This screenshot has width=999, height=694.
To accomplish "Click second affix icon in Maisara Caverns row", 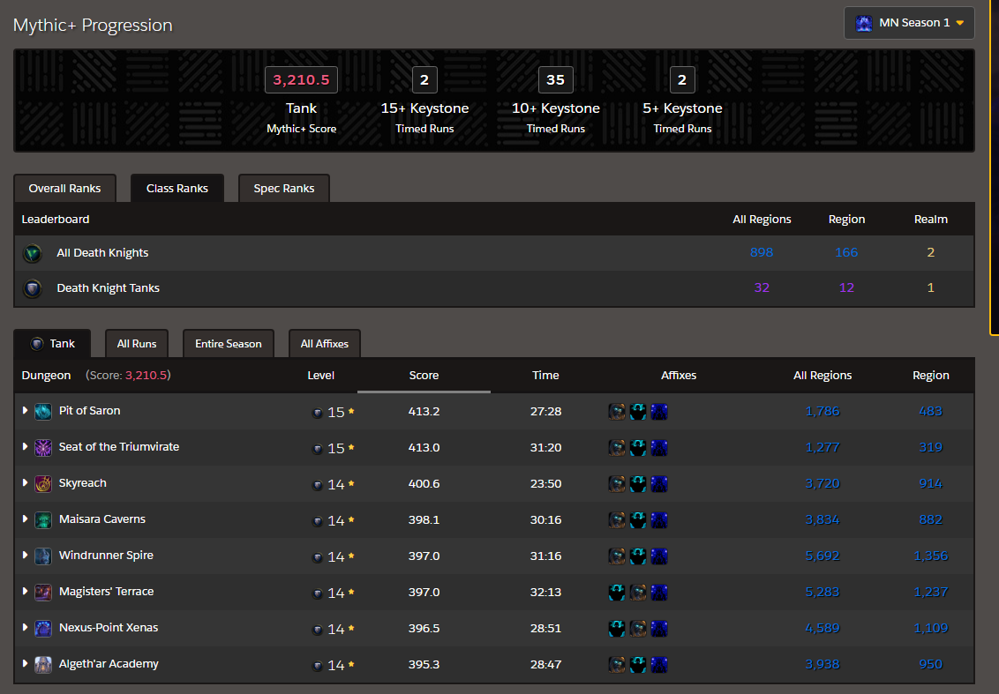I will point(638,520).
